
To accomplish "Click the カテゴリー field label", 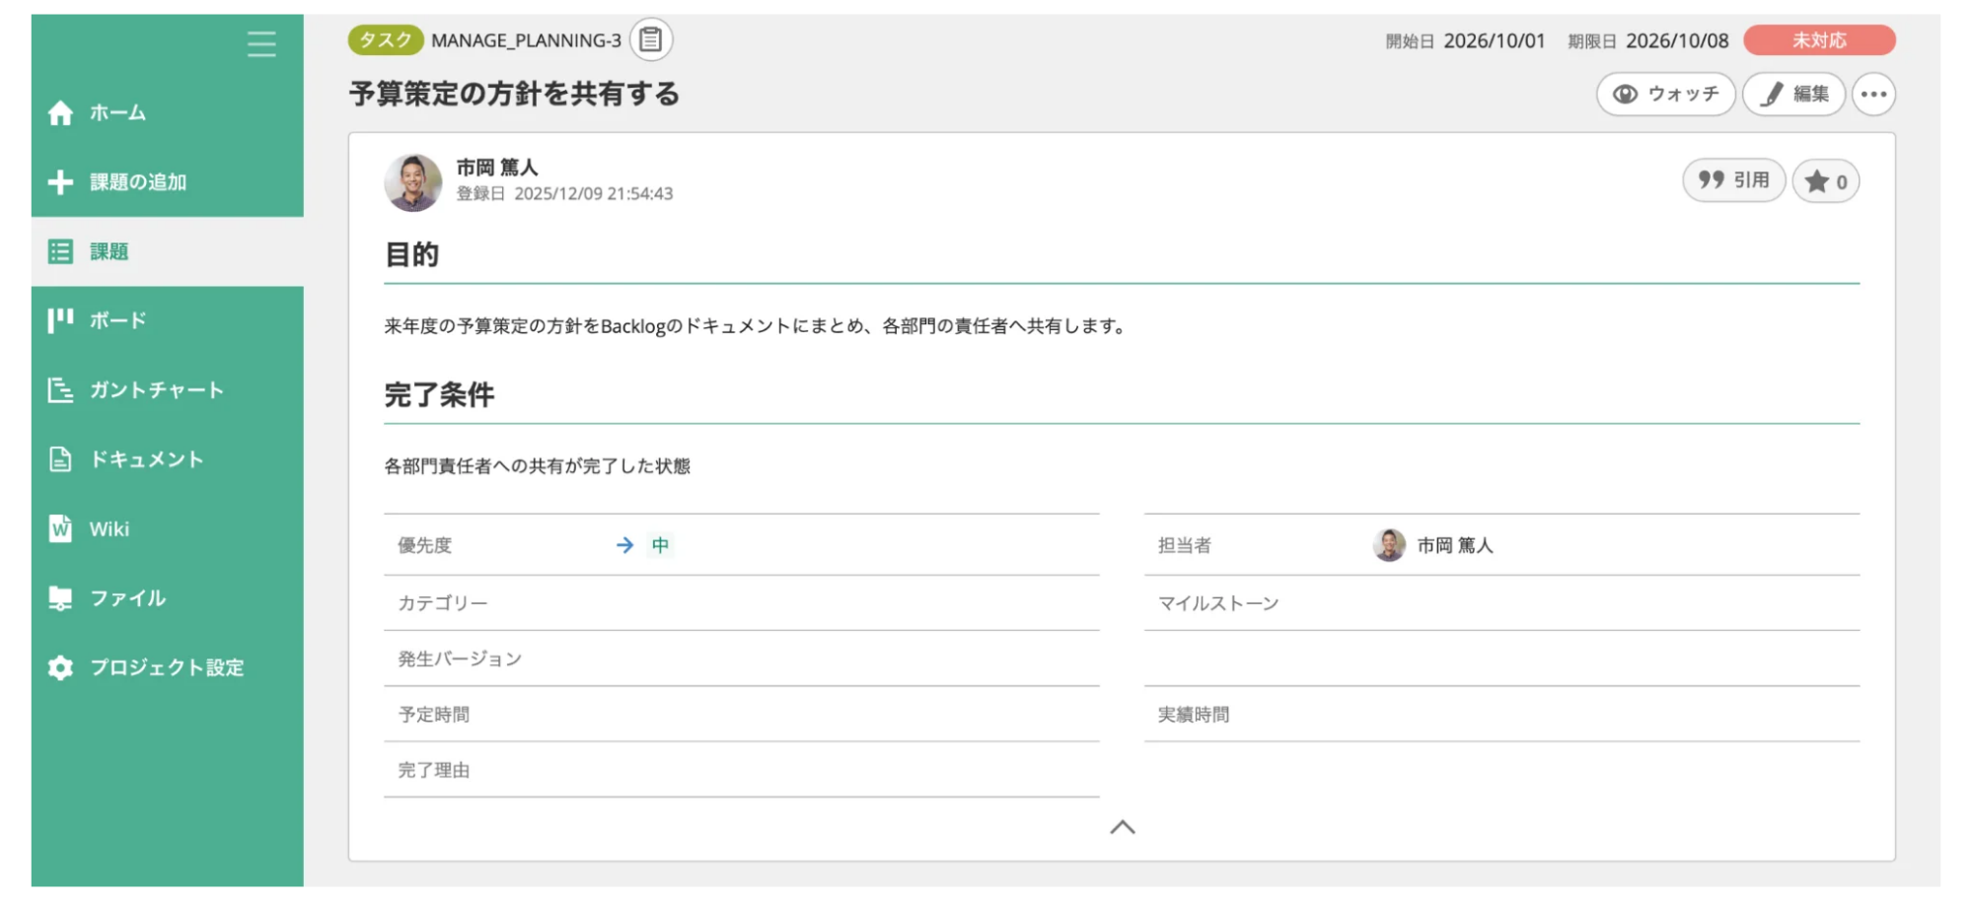I will click(x=443, y=603).
